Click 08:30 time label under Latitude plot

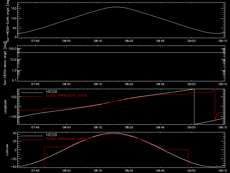tap(129, 171)
